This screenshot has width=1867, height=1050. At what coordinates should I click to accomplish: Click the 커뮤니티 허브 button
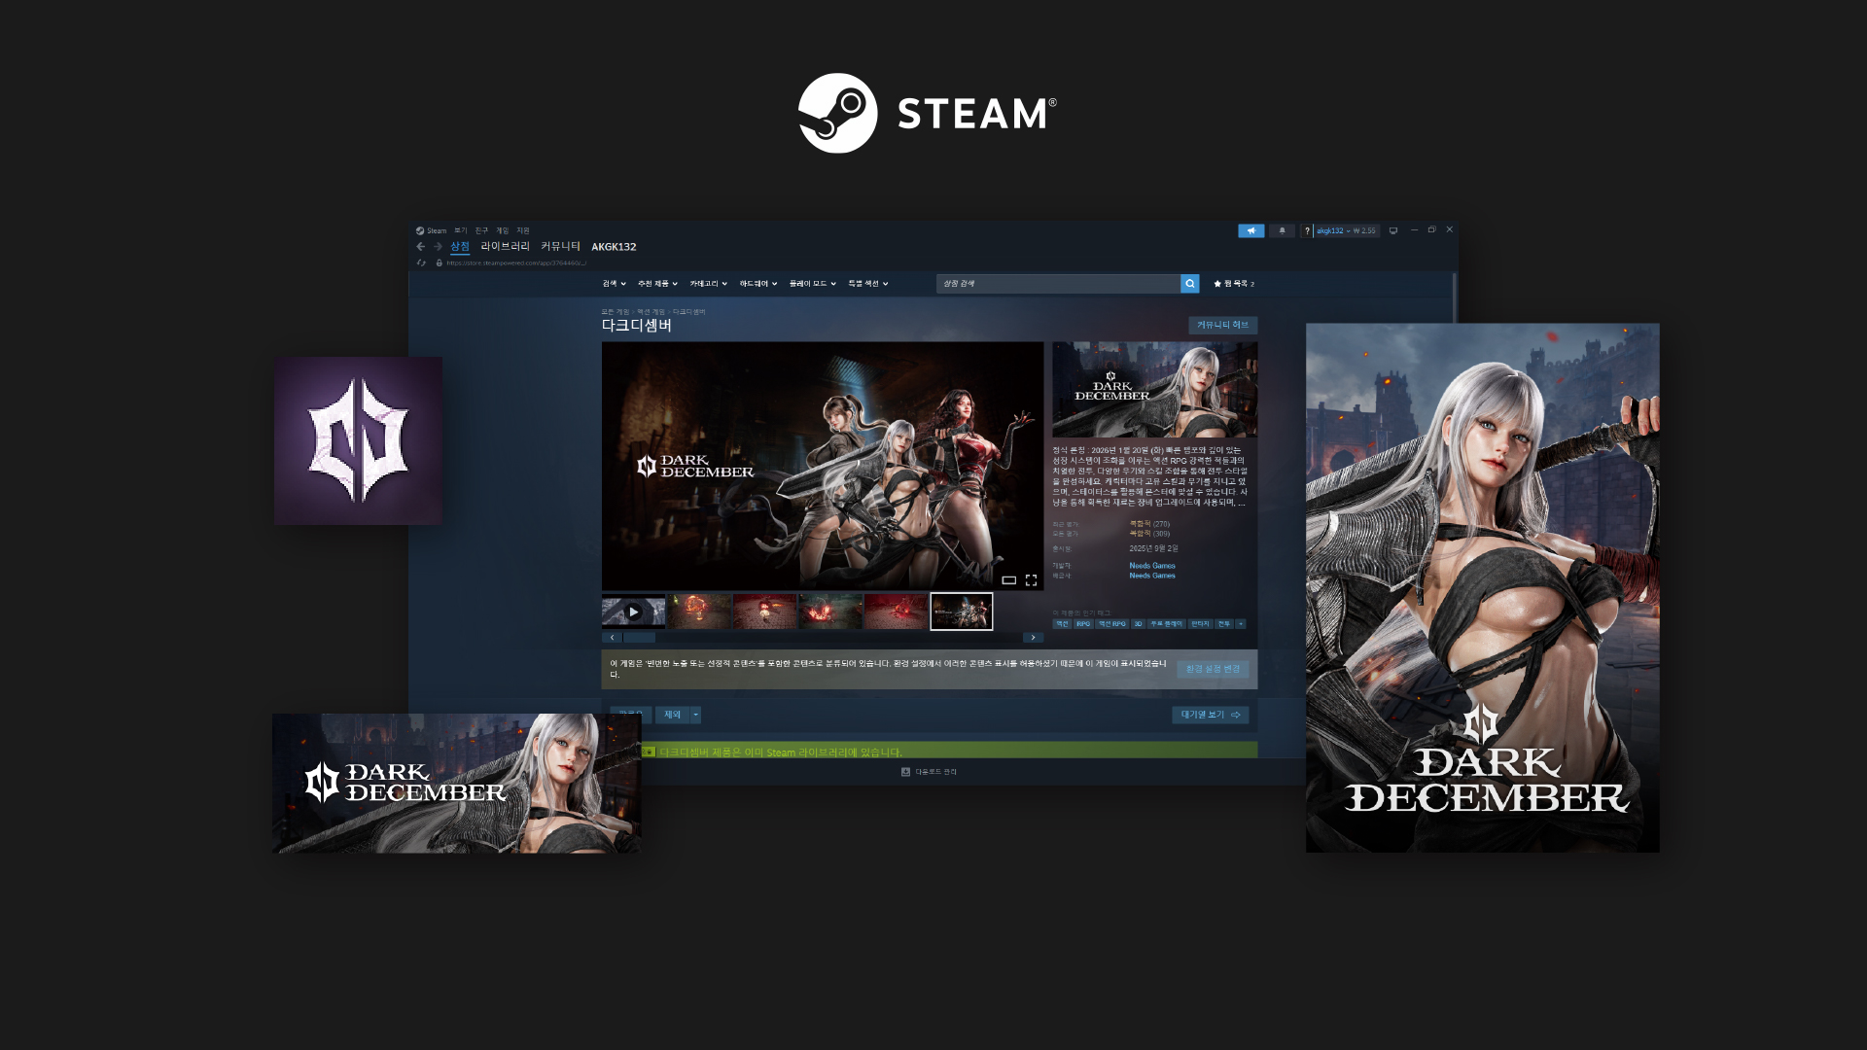pyautogui.click(x=1222, y=325)
